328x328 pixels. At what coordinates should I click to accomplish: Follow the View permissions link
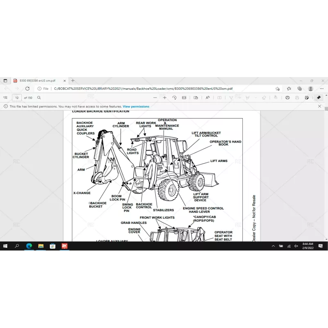tap(135, 106)
